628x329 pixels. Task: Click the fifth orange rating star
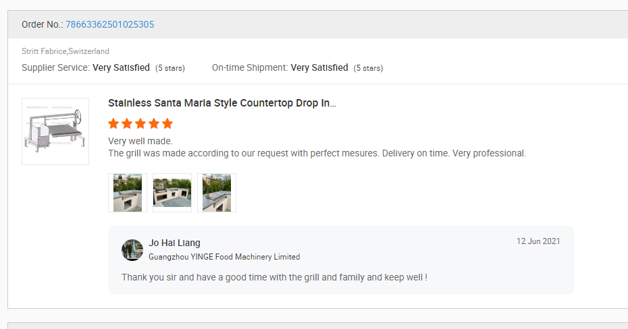tap(167, 123)
